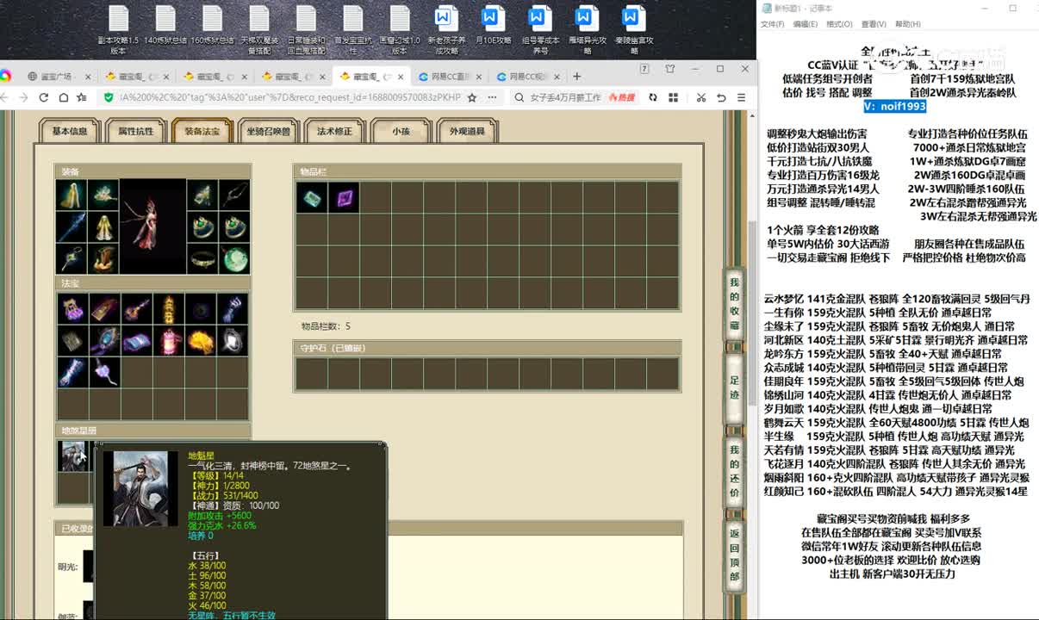Screen dimensions: 1039x620
Task: Open the 坐骑召唤兽 tab
Action: [x=269, y=131]
